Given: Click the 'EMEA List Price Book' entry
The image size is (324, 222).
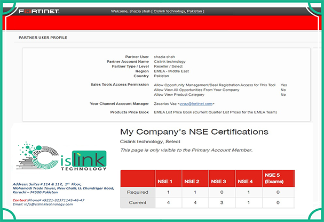Looking at the screenshot, I should click(215, 112).
